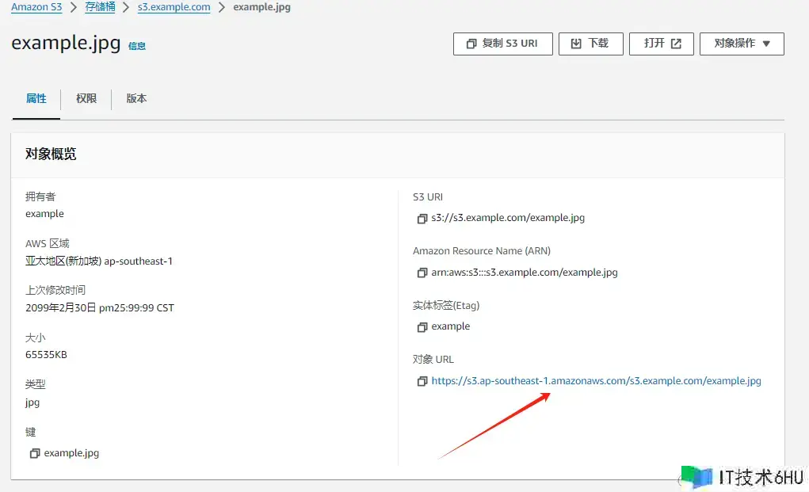Select the arn:aws:s3 ARN text
809x492 pixels.
click(525, 273)
